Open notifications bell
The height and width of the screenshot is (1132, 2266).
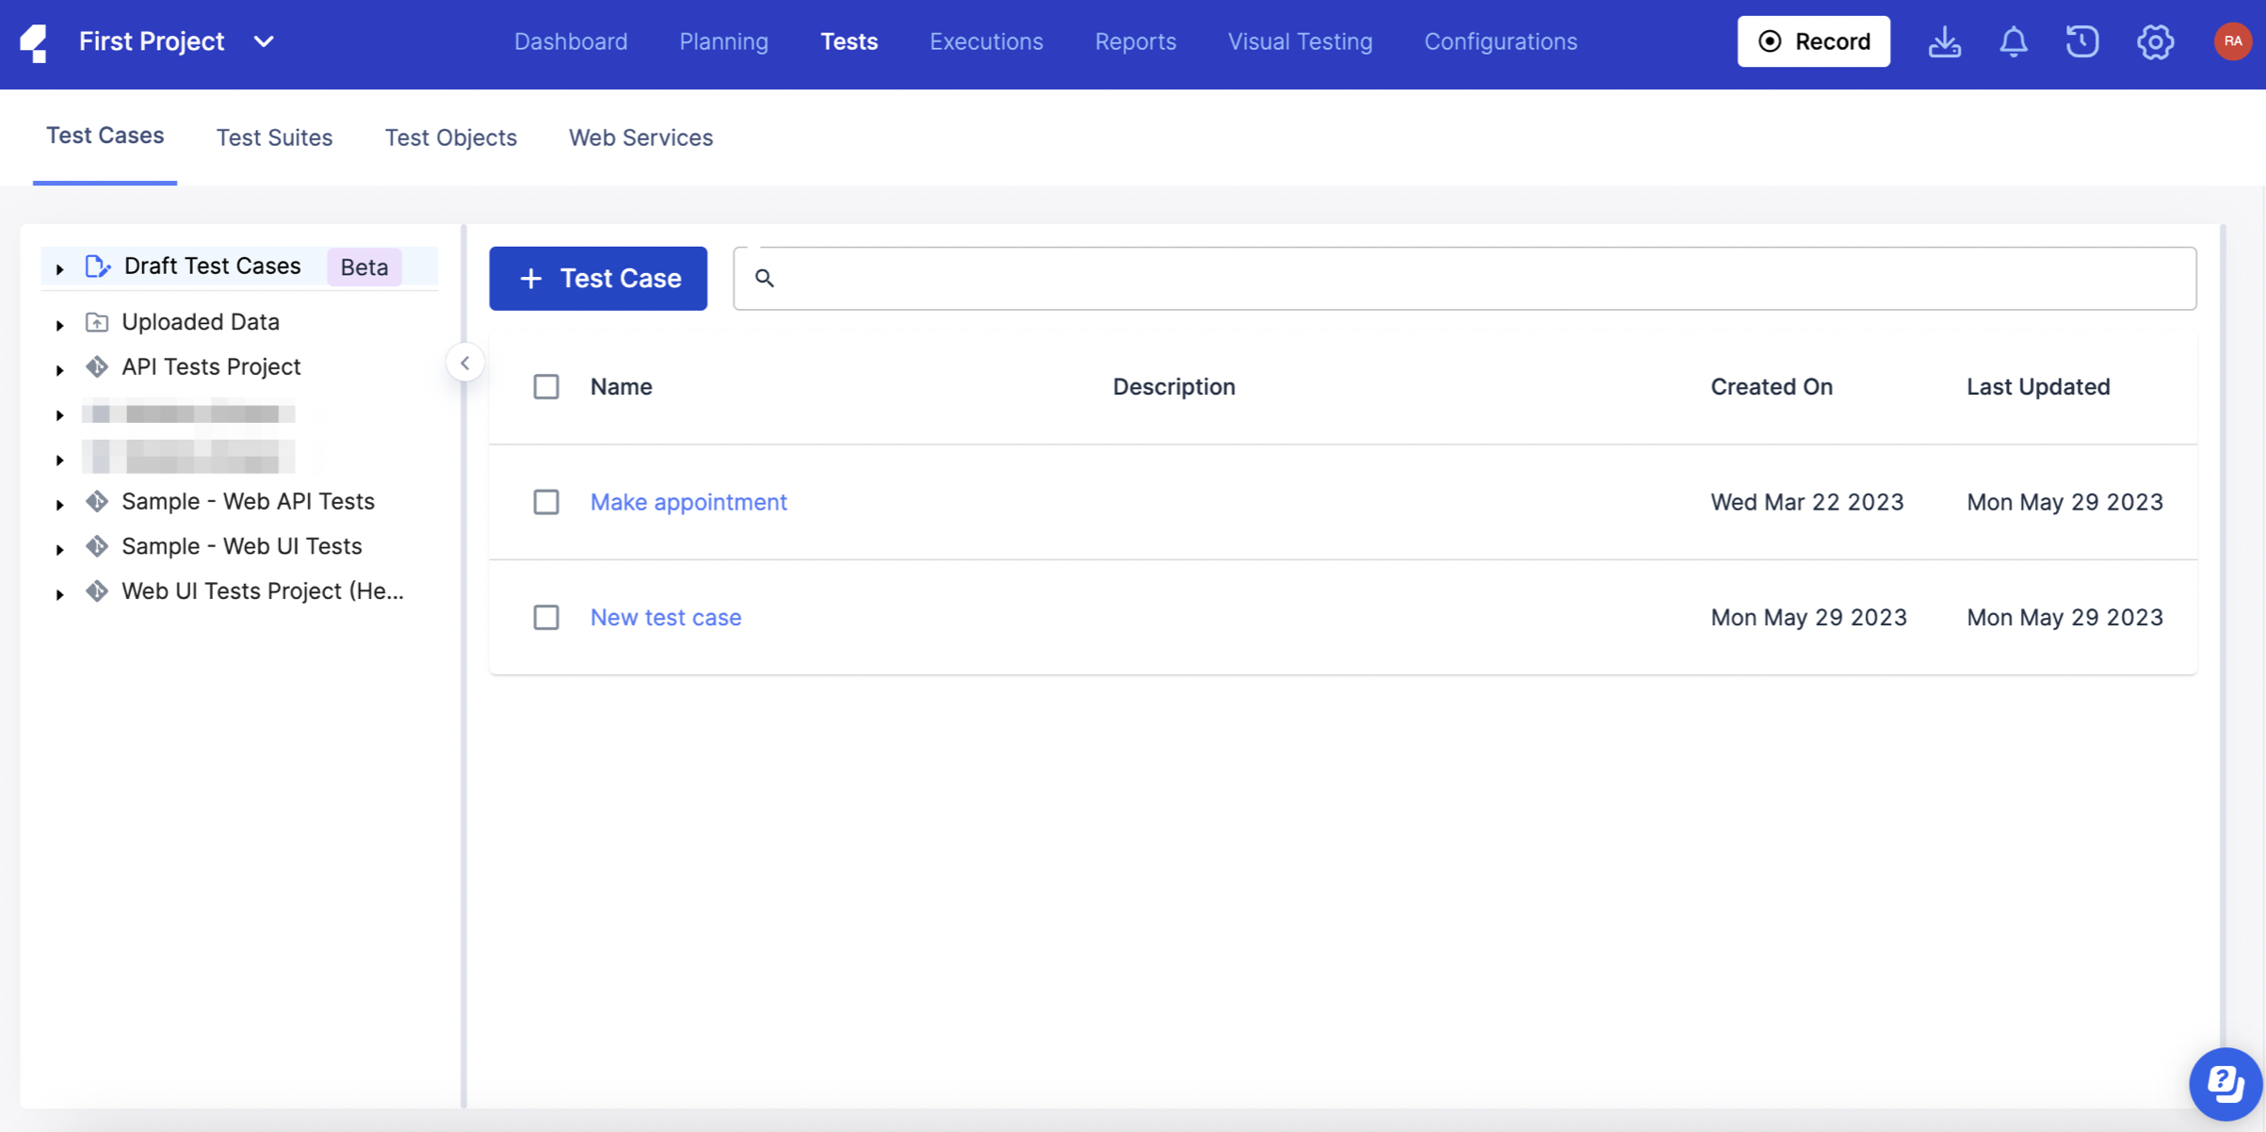2014,41
